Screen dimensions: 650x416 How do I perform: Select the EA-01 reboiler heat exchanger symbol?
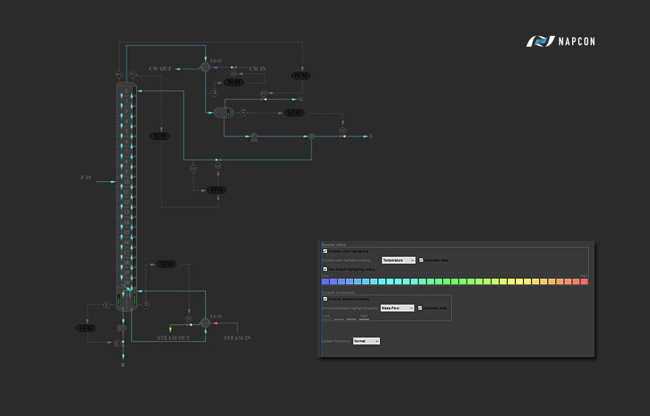[x=205, y=323]
